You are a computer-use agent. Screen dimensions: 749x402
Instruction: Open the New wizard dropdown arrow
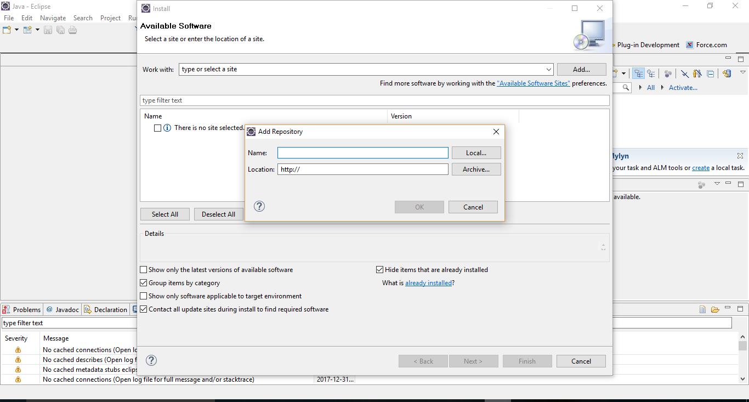pos(16,30)
